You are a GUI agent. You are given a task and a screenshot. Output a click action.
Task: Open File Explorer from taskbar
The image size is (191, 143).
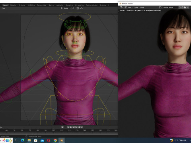(x=29, y=140)
